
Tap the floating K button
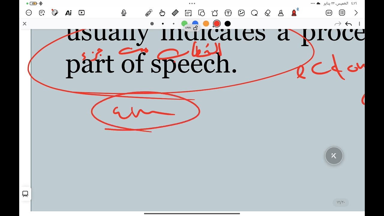tap(334, 156)
